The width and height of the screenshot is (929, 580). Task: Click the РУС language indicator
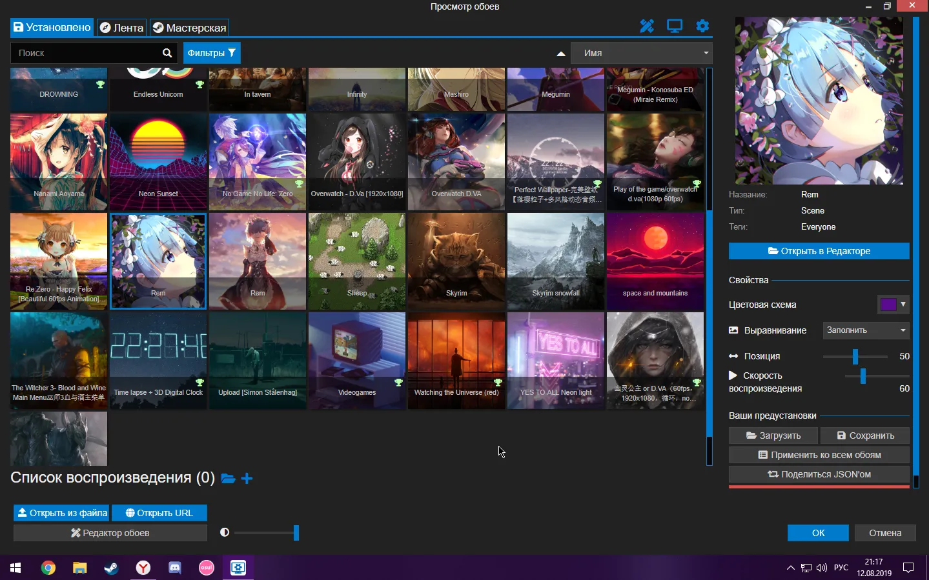[841, 568]
